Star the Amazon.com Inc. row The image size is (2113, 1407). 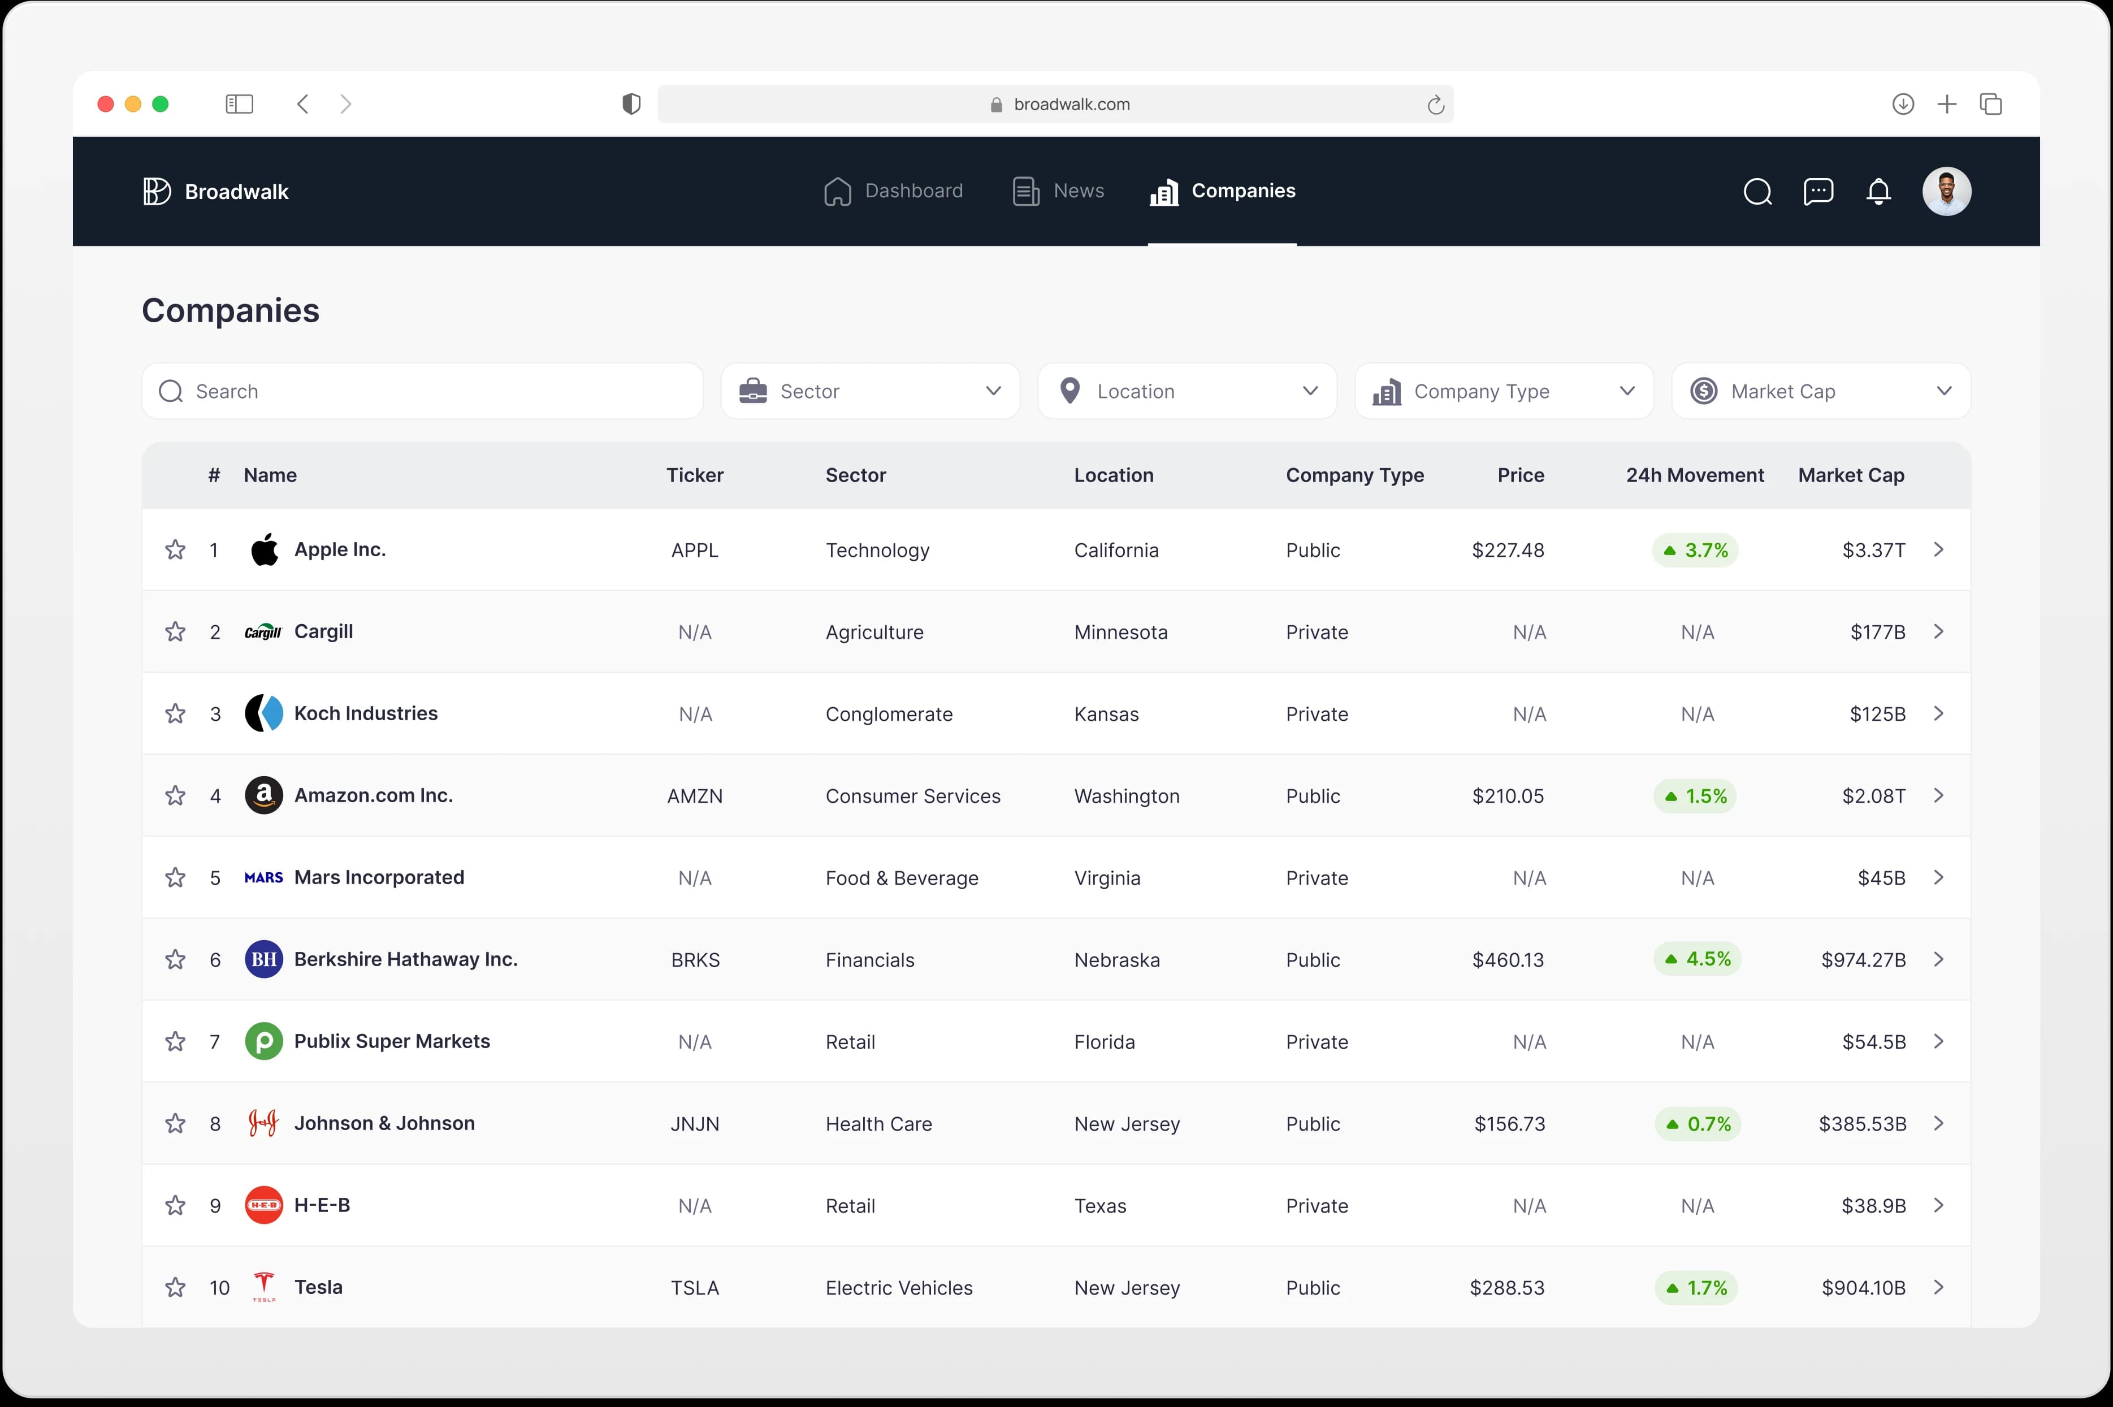[175, 796]
